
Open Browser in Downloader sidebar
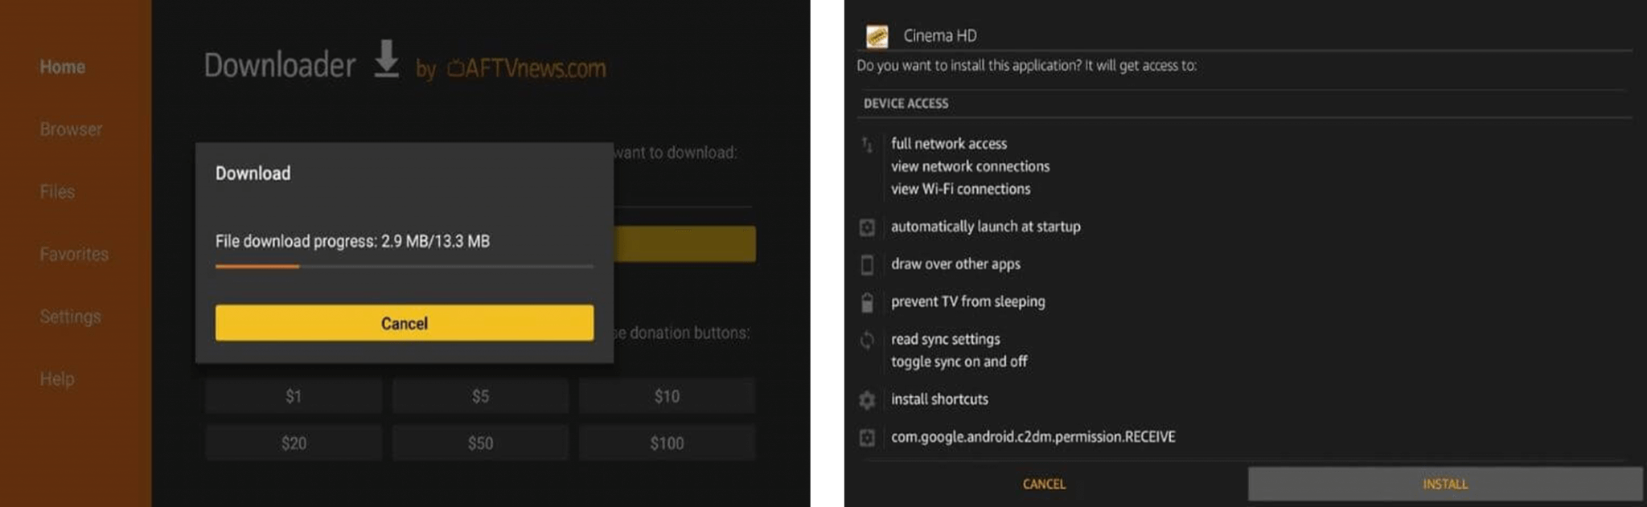(71, 129)
